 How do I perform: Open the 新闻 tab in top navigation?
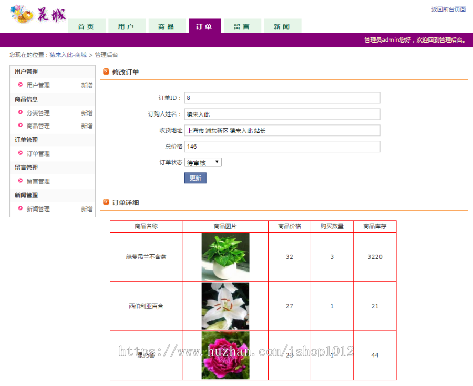[x=282, y=25]
